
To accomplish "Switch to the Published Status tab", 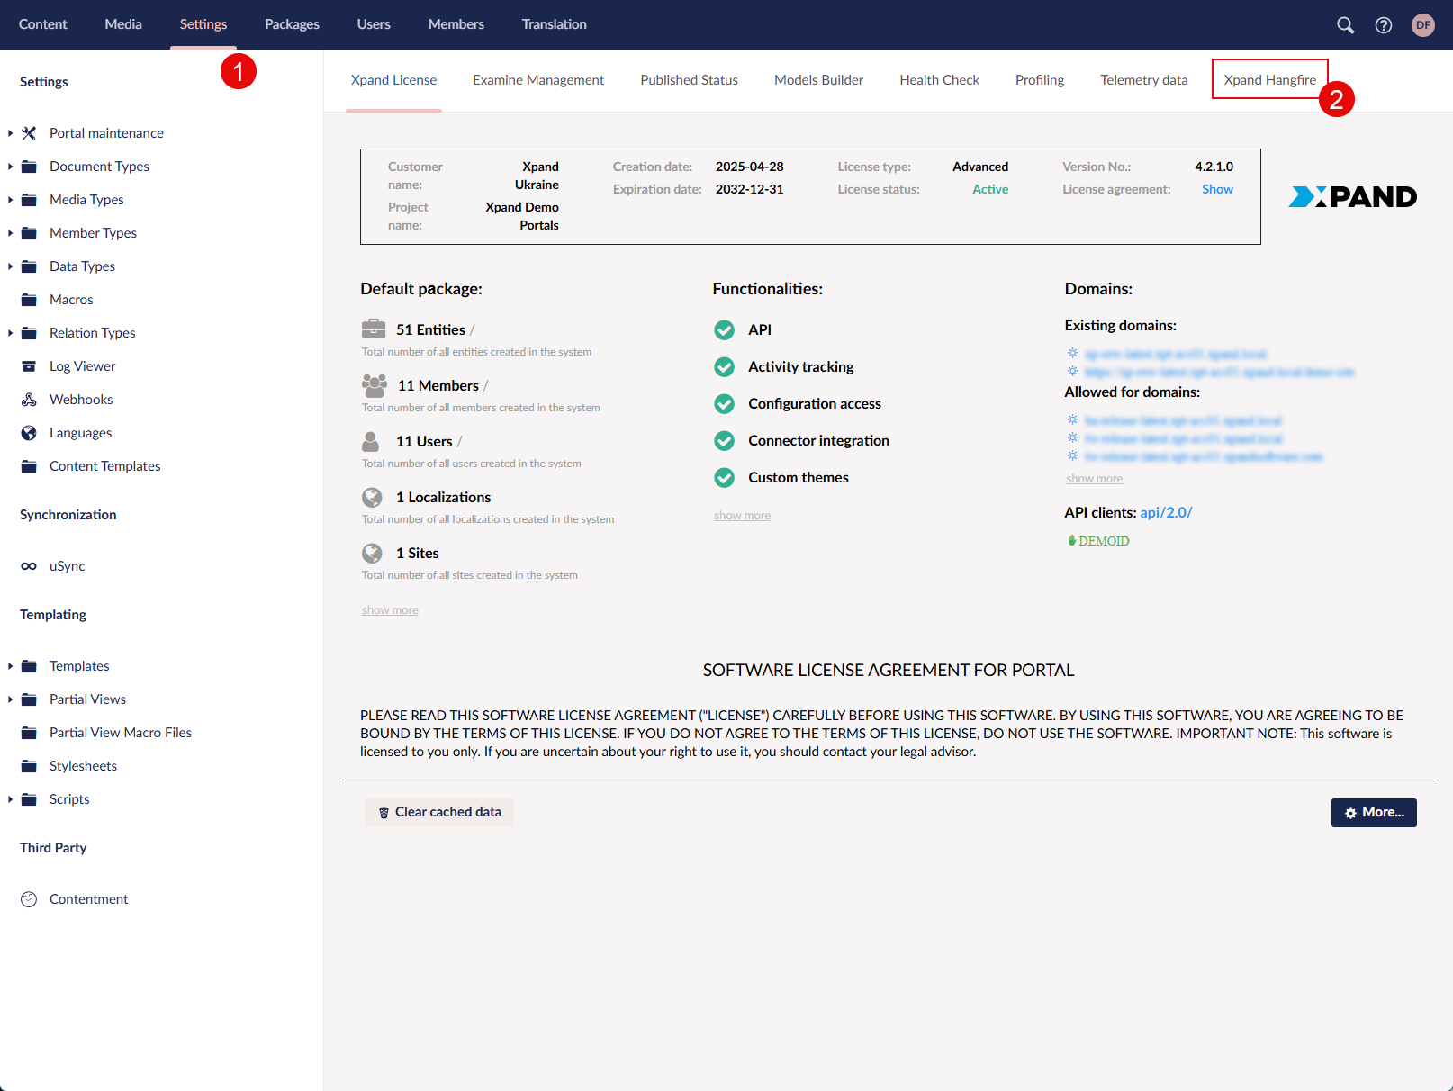I will [x=690, y=80].
